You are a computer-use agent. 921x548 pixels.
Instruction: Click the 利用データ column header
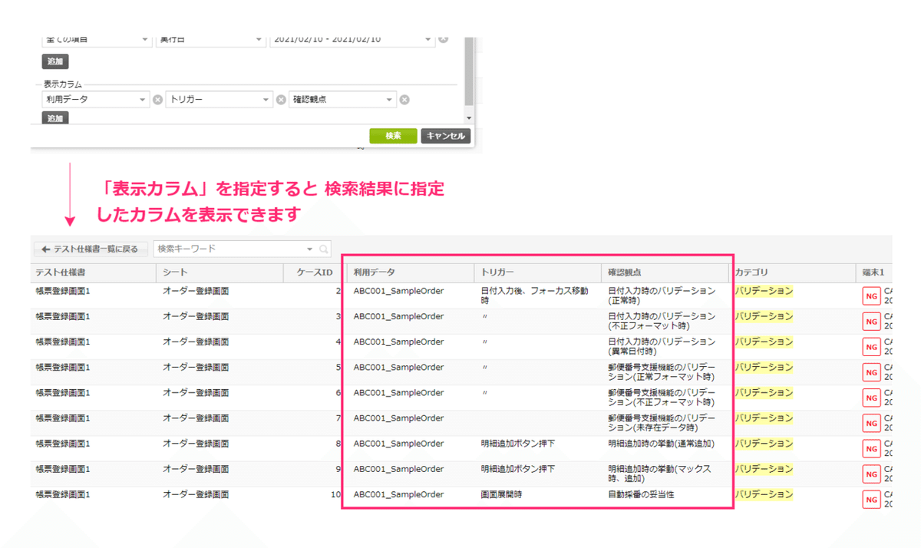(x=410, y=272)
